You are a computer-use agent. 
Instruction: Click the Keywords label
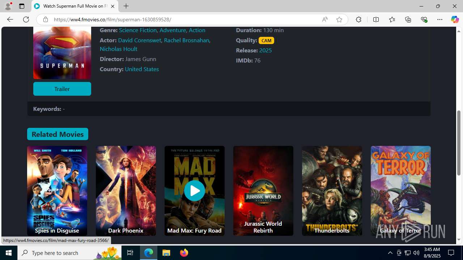click(47, 109)
